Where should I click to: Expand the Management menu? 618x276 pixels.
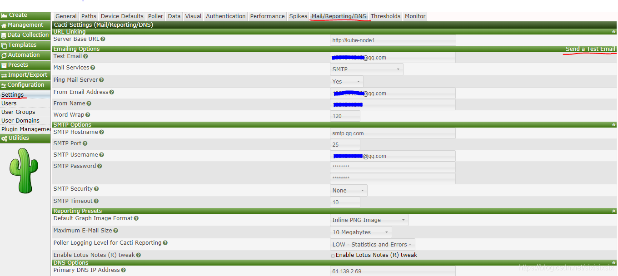pyautogui.click(x=25, y=25)
